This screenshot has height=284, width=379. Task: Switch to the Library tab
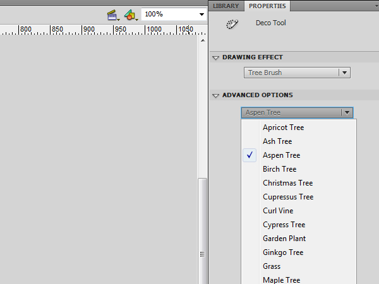(x=226, y=6)
